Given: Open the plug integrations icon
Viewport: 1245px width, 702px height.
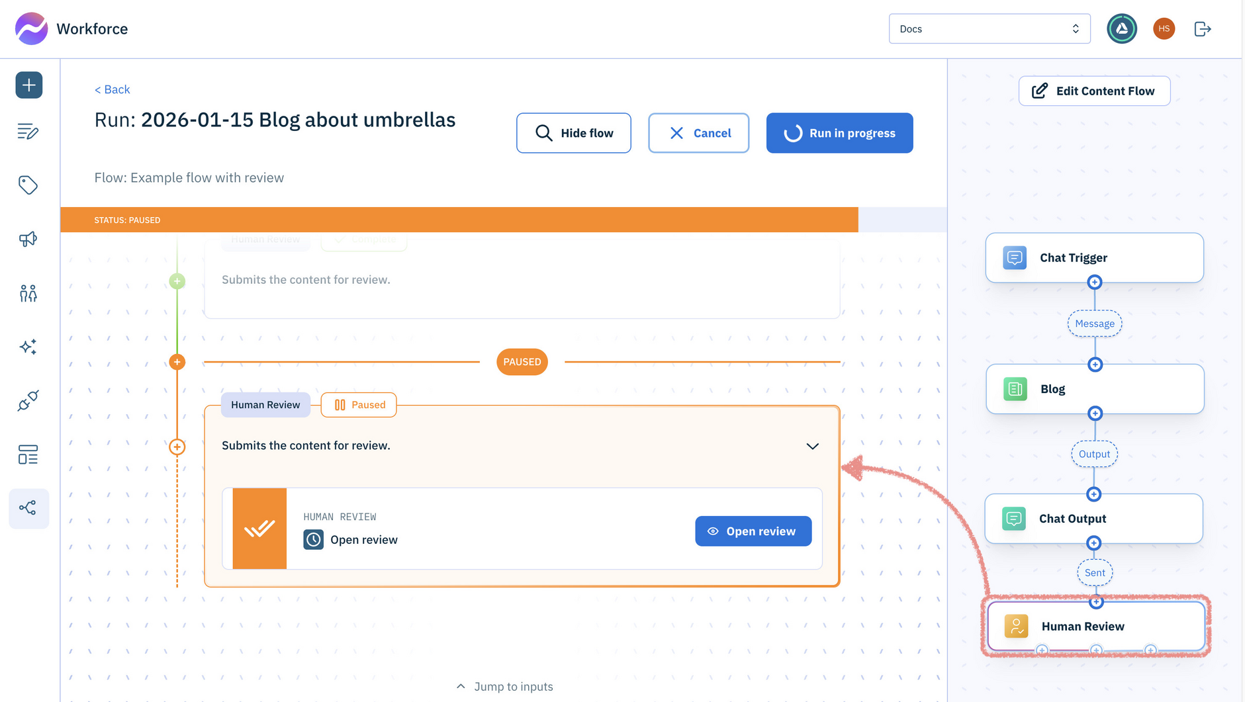Looking at the screenshot, I should click(x=28, y=400).
